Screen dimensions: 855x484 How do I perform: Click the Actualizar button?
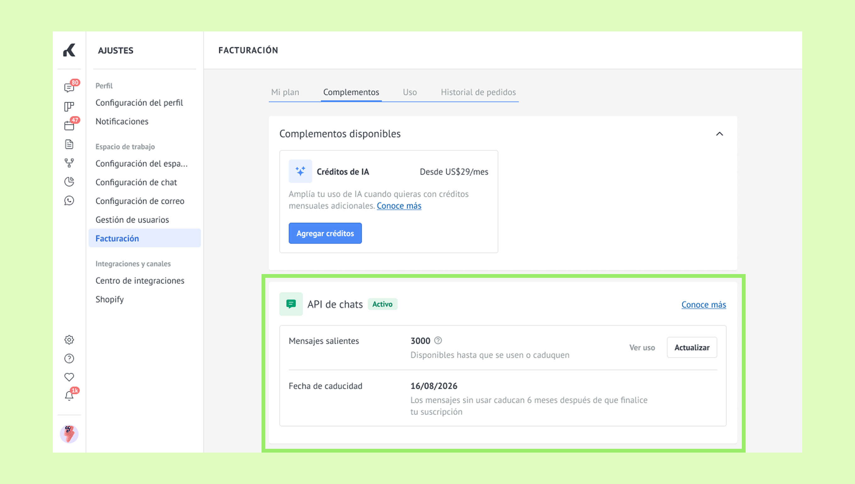point(692,347)
